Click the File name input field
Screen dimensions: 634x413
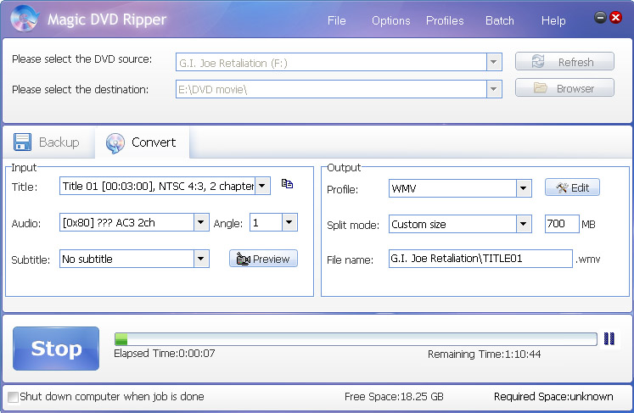click(x=480, y=259)
